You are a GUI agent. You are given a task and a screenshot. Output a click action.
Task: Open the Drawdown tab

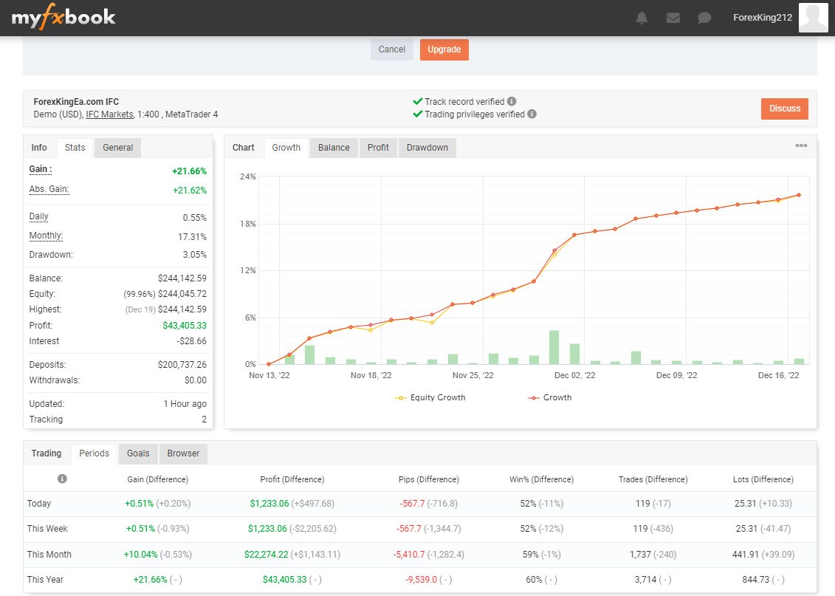427,147
